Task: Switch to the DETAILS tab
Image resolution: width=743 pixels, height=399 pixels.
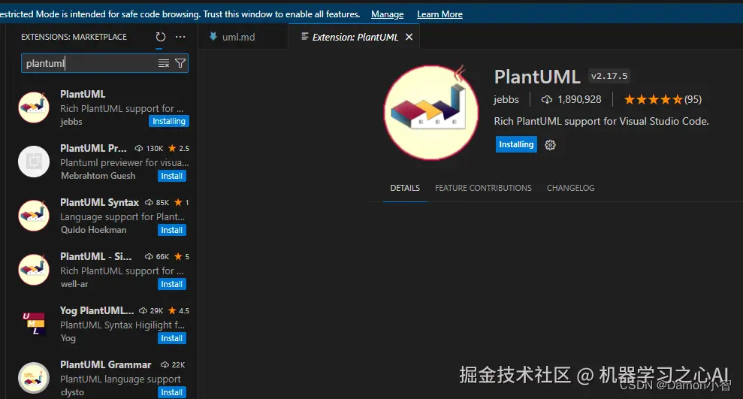Action: pos(405,188)
